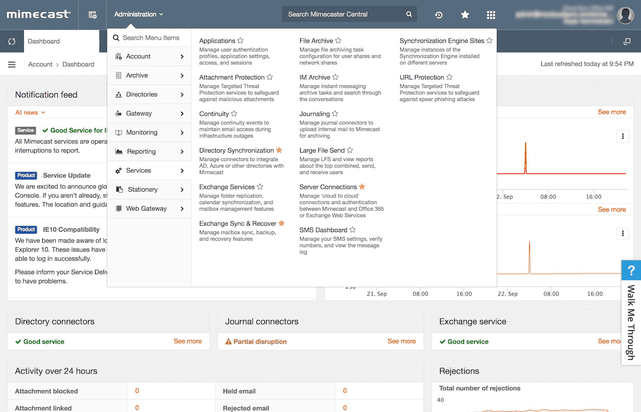Open Exchange Services from the menu
The height and width of the screenshot is (412, 641).
(x=227, y=187)
